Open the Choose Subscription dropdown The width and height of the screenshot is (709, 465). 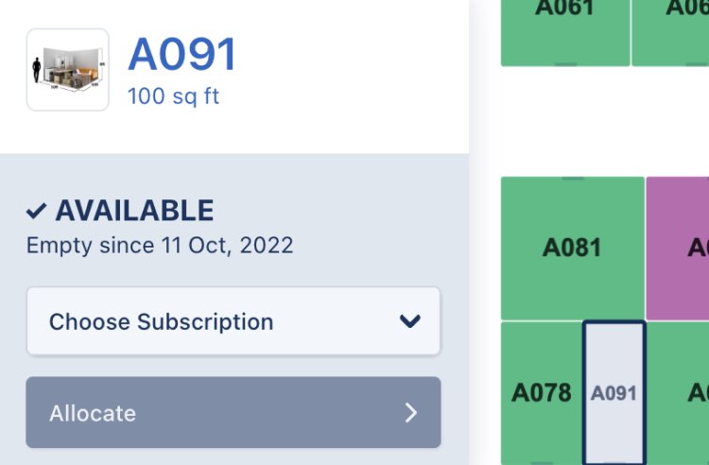(233, 321)
